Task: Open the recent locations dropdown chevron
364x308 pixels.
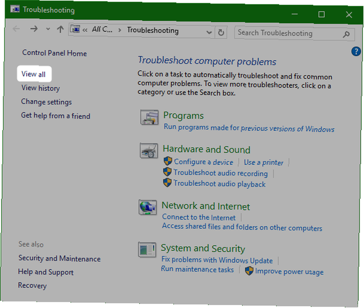Action: (x=48, y=29)
